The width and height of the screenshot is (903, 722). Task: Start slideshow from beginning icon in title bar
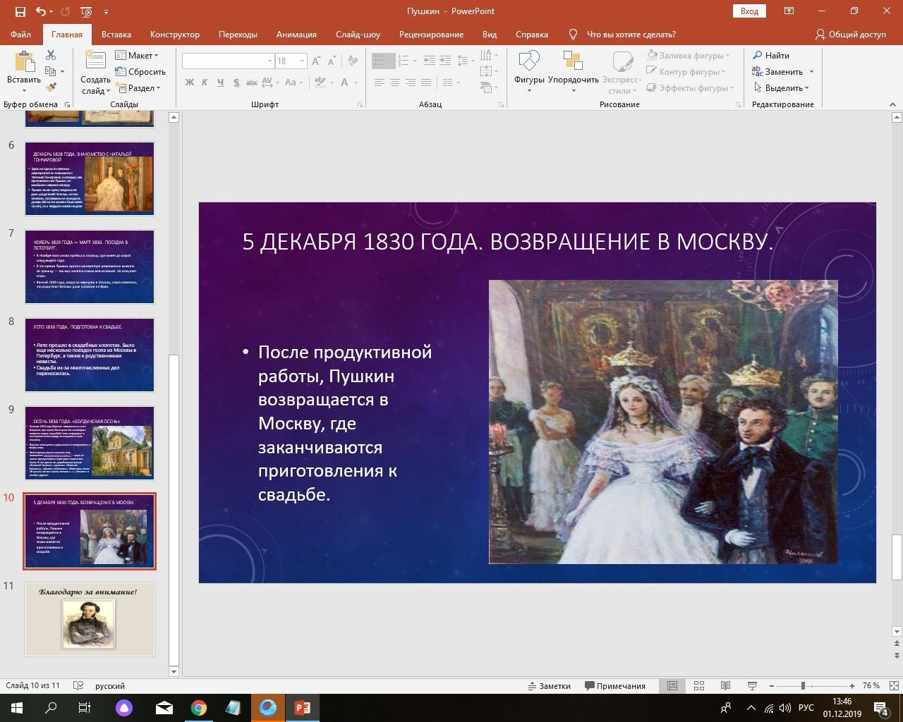(86, 11)
